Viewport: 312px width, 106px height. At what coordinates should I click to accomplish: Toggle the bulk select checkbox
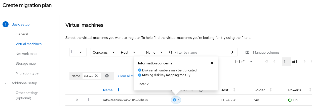pyautogui.click(x=73, y=52)
